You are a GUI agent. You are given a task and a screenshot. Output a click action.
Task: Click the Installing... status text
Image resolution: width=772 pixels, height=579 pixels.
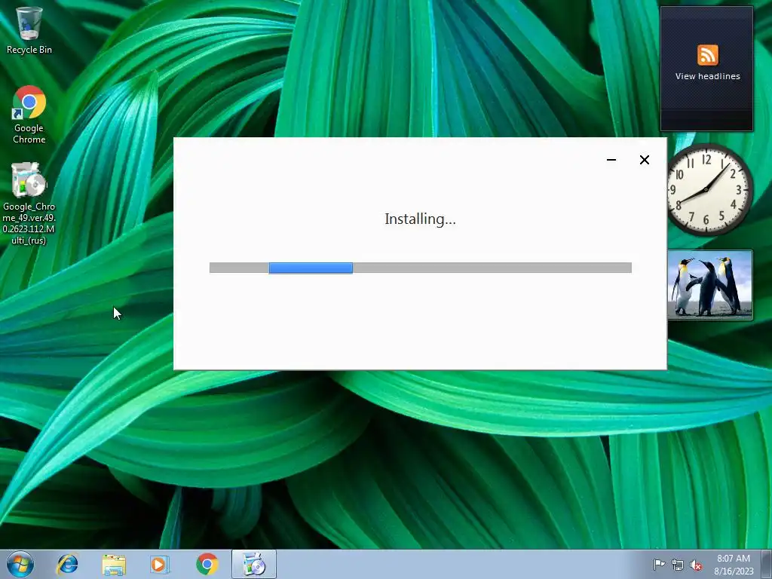(x=421, y=219)
